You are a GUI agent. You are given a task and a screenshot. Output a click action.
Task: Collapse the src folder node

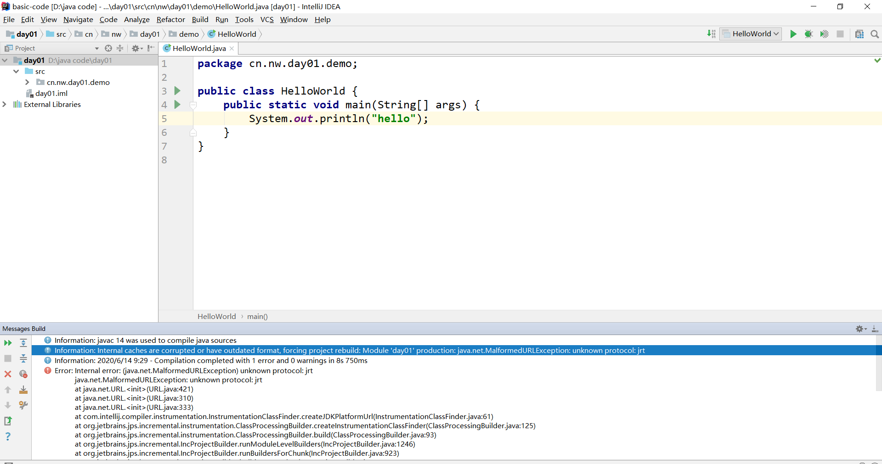(16, 71)
